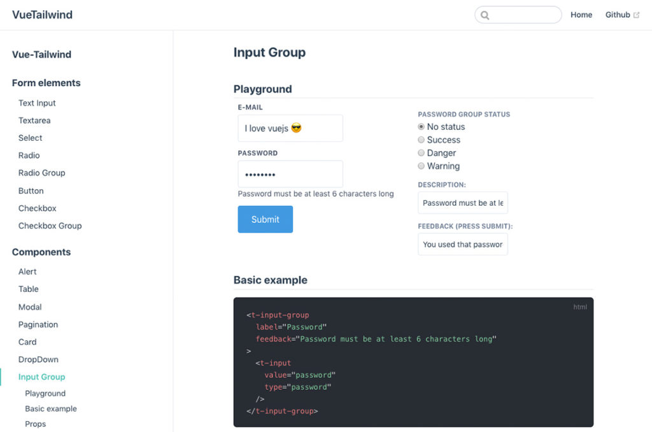The width and height of the screenshot is (652, 432).
Task: Click the search magnifier icon
Action: 485,15
